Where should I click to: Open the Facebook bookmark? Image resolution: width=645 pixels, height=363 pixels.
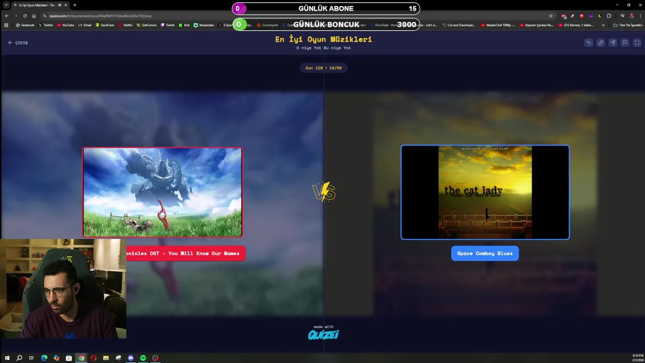coord(25,25)
